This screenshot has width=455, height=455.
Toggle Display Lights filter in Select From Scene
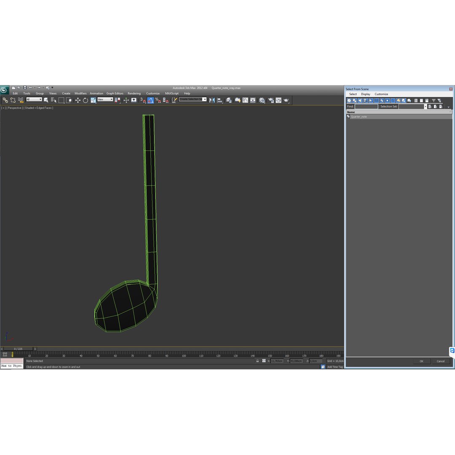pyautogui.click(x=360, y=100)
